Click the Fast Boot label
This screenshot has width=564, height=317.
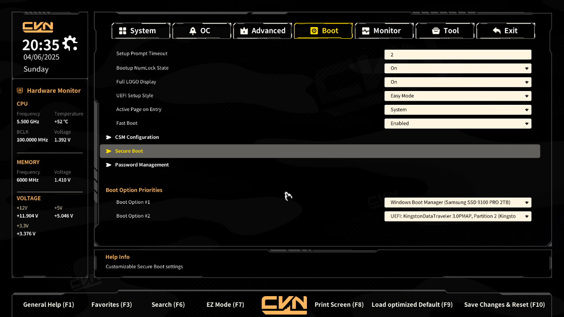127,123
